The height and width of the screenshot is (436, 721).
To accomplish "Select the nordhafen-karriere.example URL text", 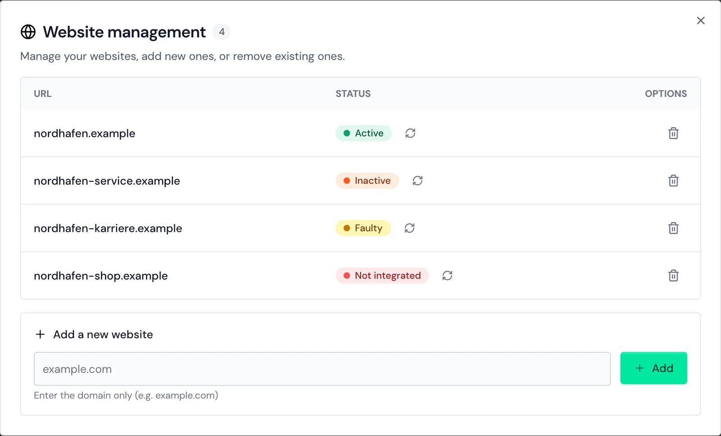I will [108, 228].
